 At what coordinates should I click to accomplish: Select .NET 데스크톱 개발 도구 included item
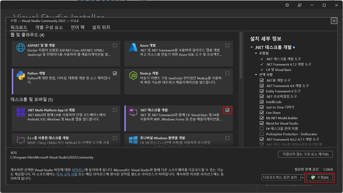[283, 59]
